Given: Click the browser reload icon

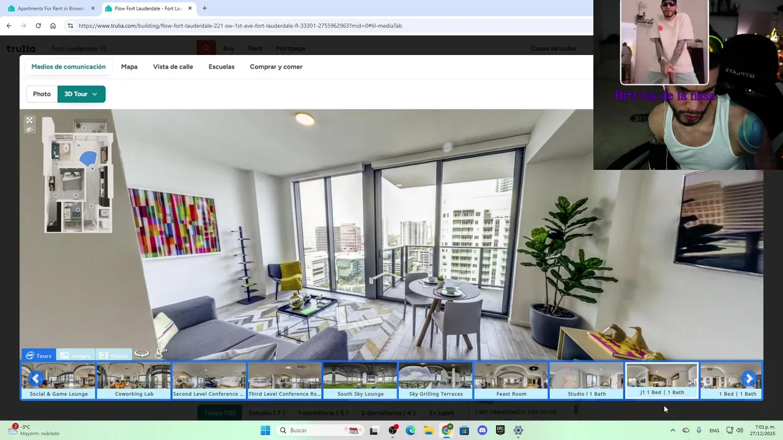Looking at the screenshot, I should click(38, 26).
